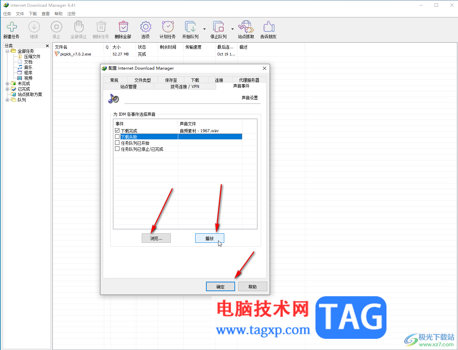Switch to the 保存至 tab
This screenshot has width=458, height=350.
click(x=171, y=80)
